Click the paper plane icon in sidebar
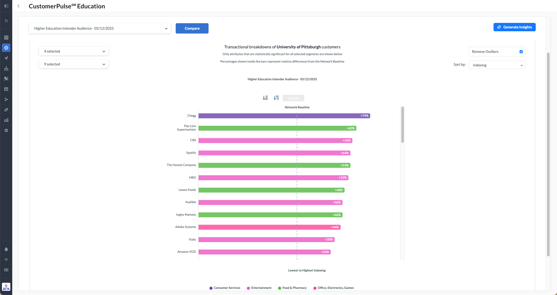This screenshot has width=557, height=295. [x=6, y=58]
